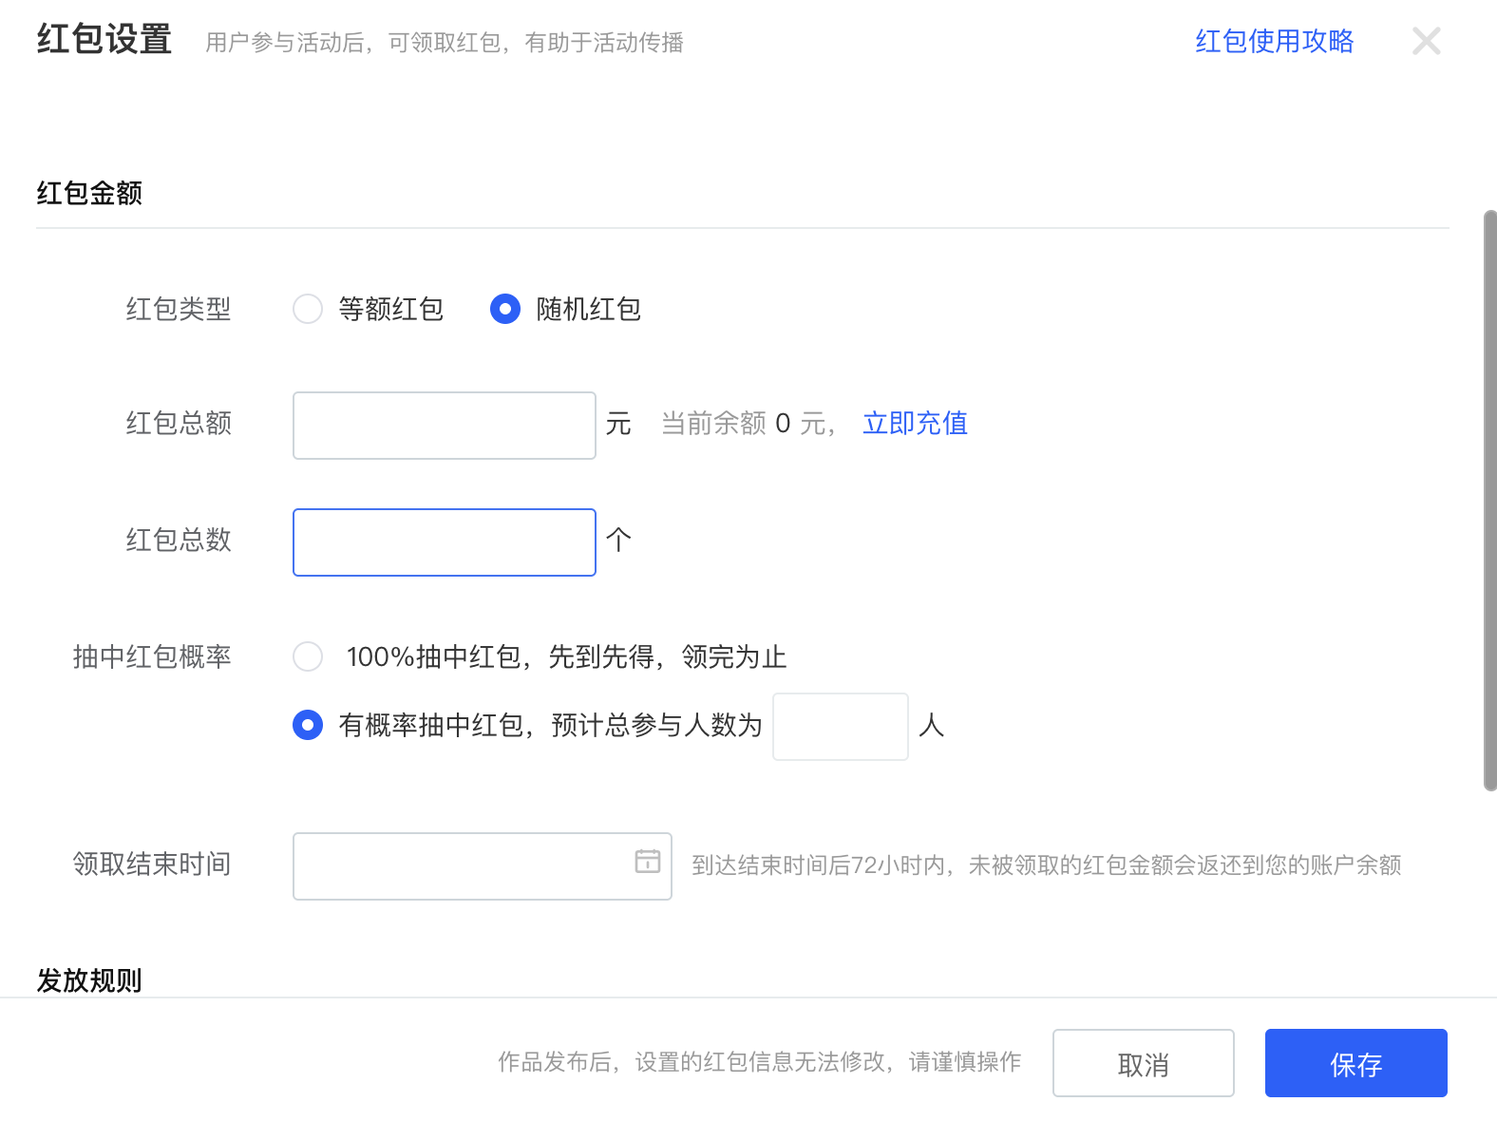The width and height of the screenshot is (1497, 1121).
Task: Click the 发放规则 section heading
Action: click(x=89, y=979)
